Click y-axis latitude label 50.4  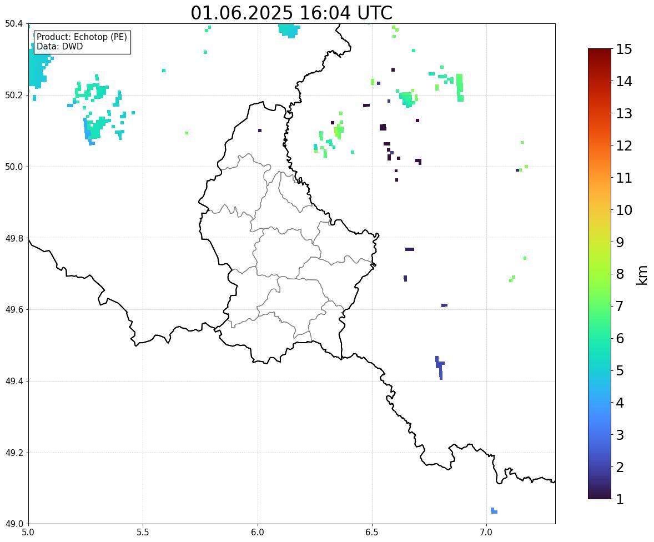pos(14,24)
